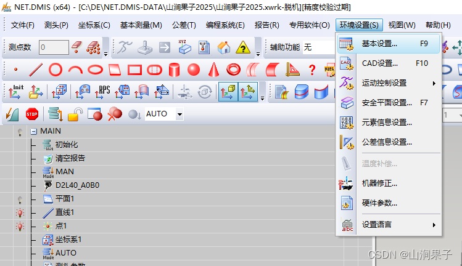Select the D2L40_A0B0 probe item
This screenshot has width=462, height=266.
[x=77, y=185]
